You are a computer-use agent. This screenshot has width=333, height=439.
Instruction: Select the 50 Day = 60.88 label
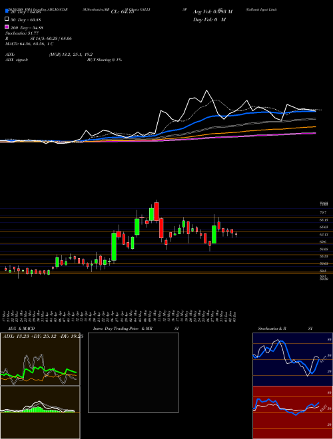(x=25, y=19)
